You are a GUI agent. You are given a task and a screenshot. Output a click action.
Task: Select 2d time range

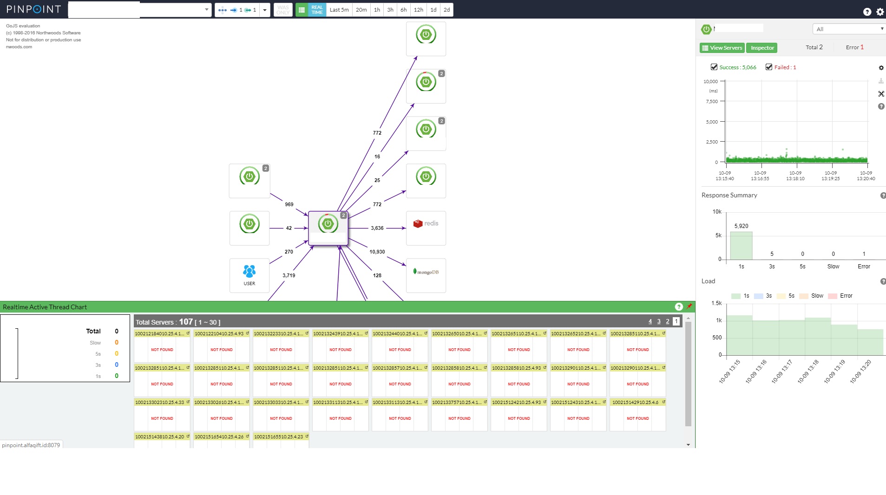click(x=446, y=10)
